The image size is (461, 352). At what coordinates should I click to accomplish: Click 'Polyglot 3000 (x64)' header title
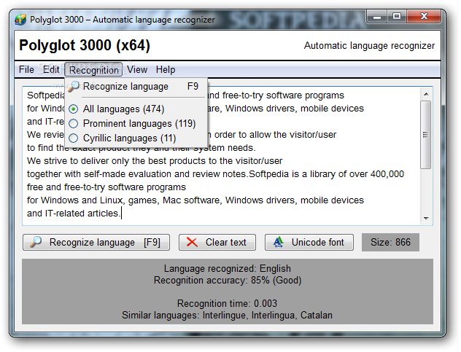pos(85,45)
